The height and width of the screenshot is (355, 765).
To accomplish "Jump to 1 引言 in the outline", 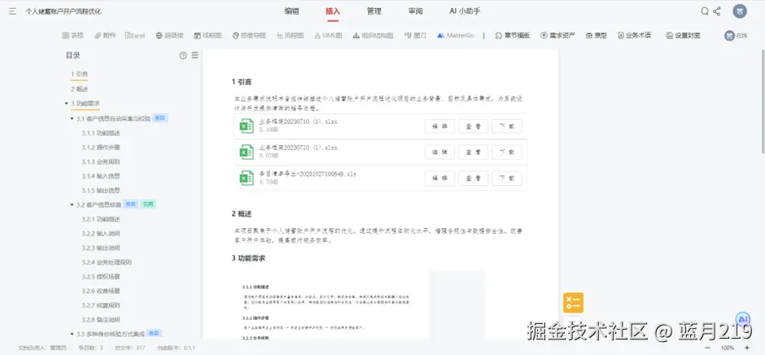I will [79, 74].
